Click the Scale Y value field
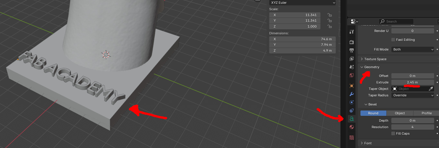 [x=295, y=21]
